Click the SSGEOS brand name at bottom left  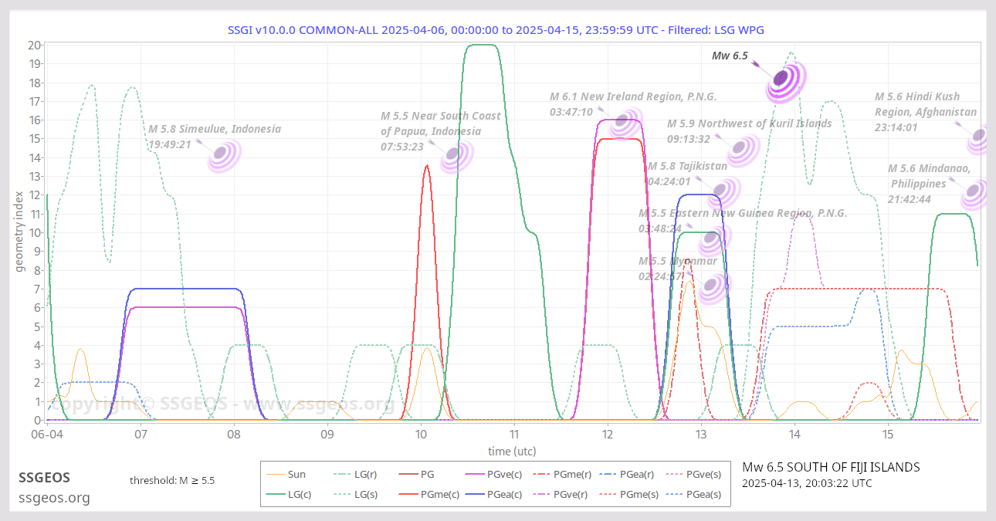point(44,478)
